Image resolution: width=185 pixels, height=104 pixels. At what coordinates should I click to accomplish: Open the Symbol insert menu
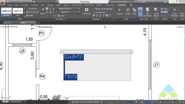128,12
